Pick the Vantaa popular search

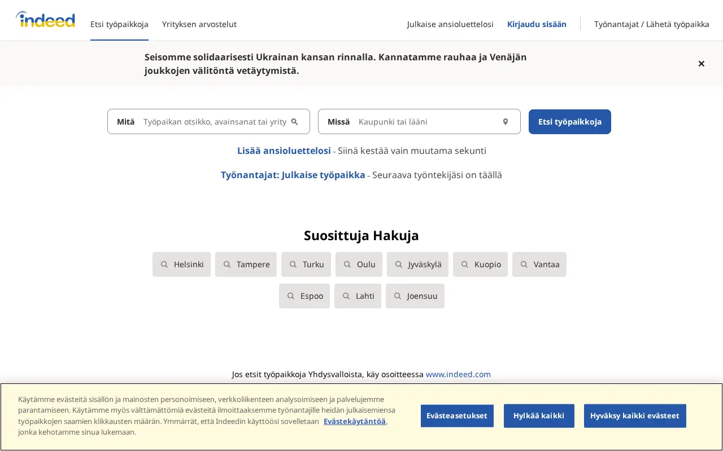(x=539, y=264)
